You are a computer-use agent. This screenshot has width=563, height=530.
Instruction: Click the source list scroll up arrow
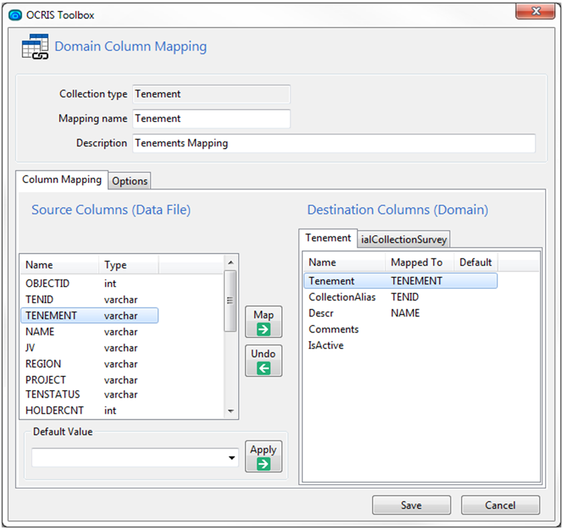click(231, 263)
